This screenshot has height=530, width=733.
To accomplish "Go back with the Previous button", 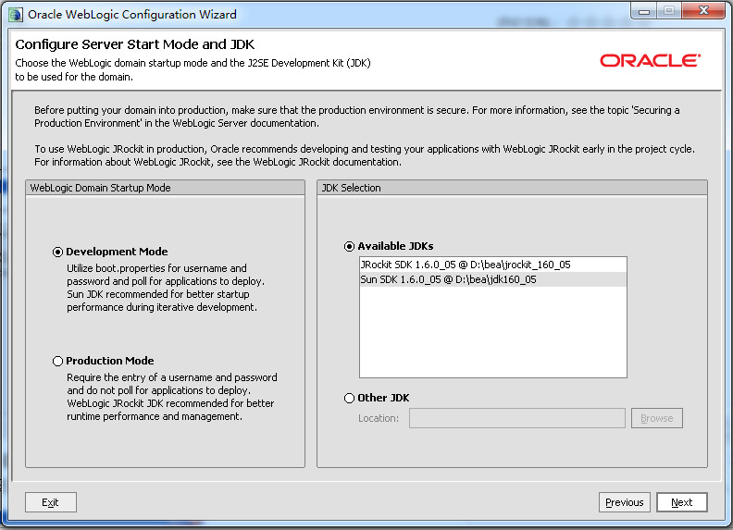I will (624, 502).
